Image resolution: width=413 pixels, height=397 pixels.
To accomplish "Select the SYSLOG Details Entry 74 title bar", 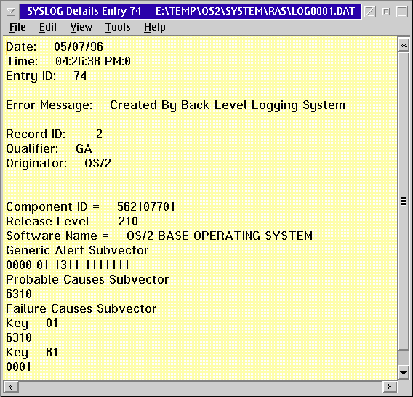I will (x=191, y=12).
